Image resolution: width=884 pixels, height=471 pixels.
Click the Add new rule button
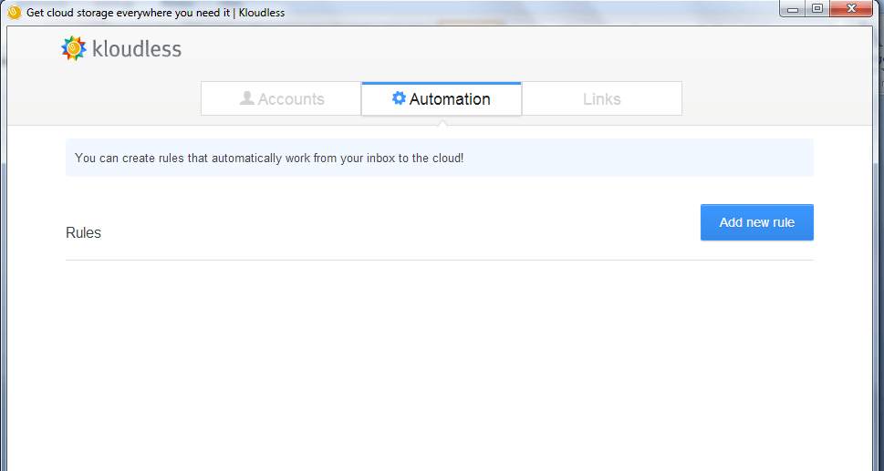tap(756, 222)
